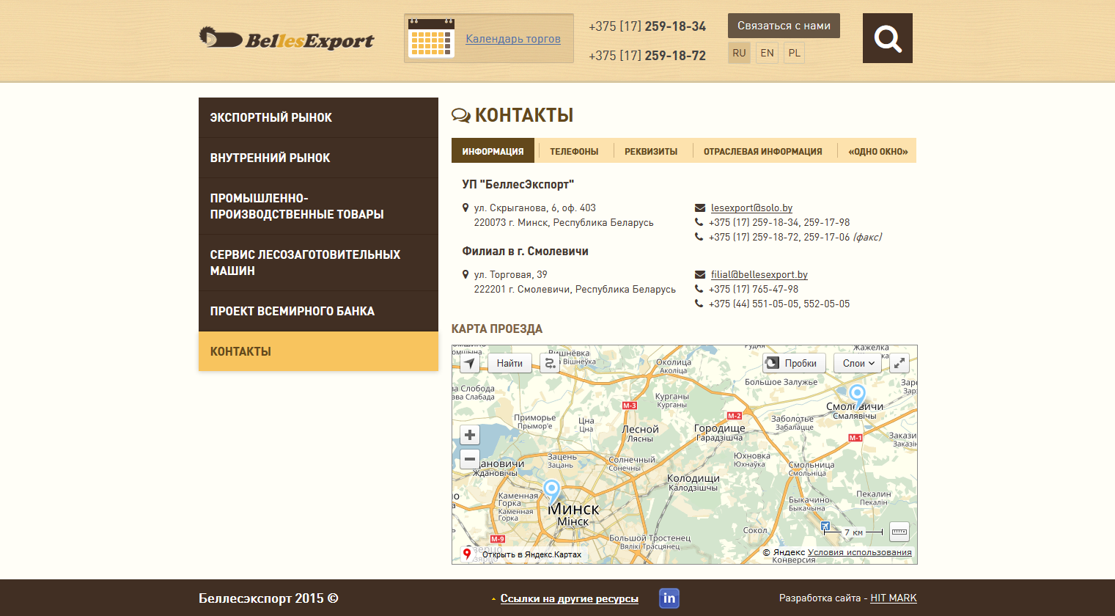Image resolution: width=1115 pixels, height=616 pixels.
Task: Zoom in the map with plus
Action: [470, 435]
